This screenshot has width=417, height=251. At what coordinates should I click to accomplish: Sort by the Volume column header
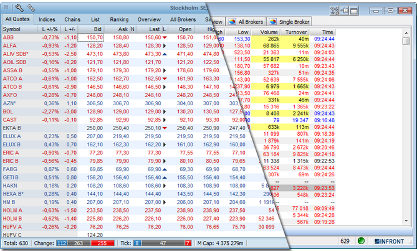click(266, 32)
